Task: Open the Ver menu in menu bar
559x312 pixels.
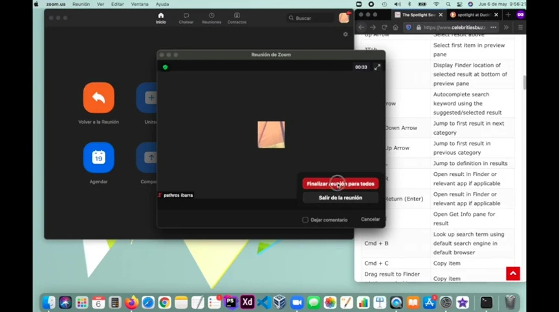Action: point(100,5)
